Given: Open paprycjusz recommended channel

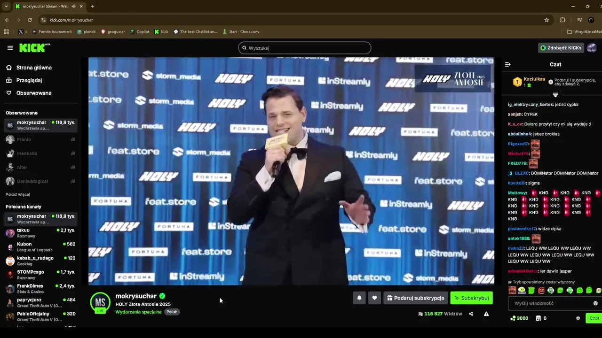Looking at the screenshot, I should tap(40, 303).
